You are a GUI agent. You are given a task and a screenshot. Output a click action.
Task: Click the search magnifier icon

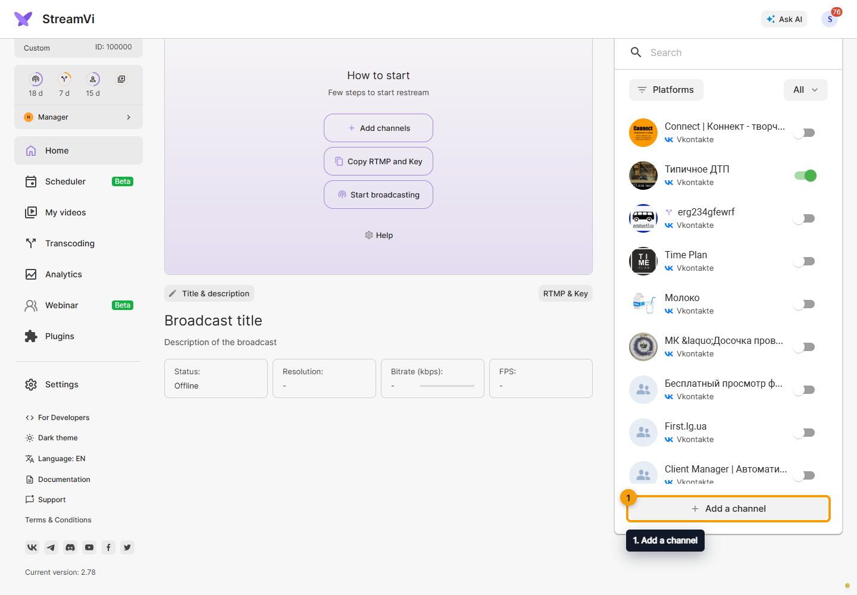tap(636, 52)
